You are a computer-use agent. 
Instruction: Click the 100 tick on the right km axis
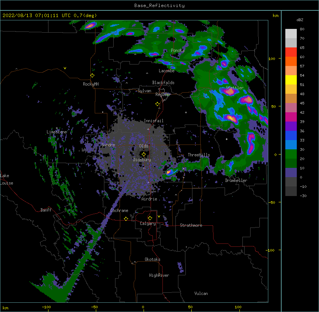click(272, 59)
